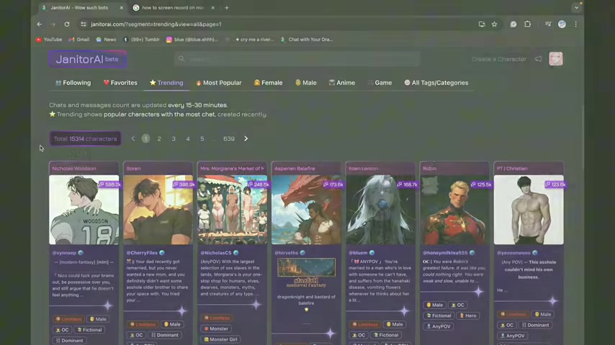Select the Favorites tab
615x345 pixels.
tap(120, 83)
